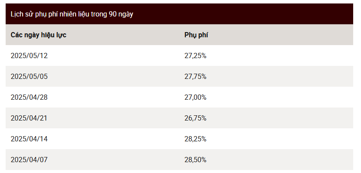361x173 pixels.
Task: Click the 28,25% surcharge value
Action: click(195, 139)
